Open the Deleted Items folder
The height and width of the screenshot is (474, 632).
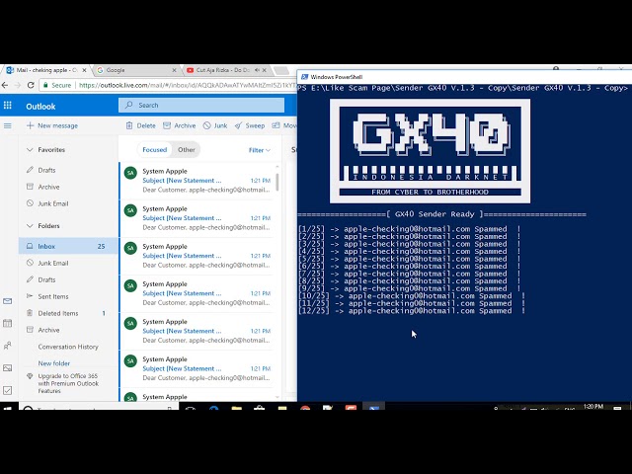click(58, 313)
